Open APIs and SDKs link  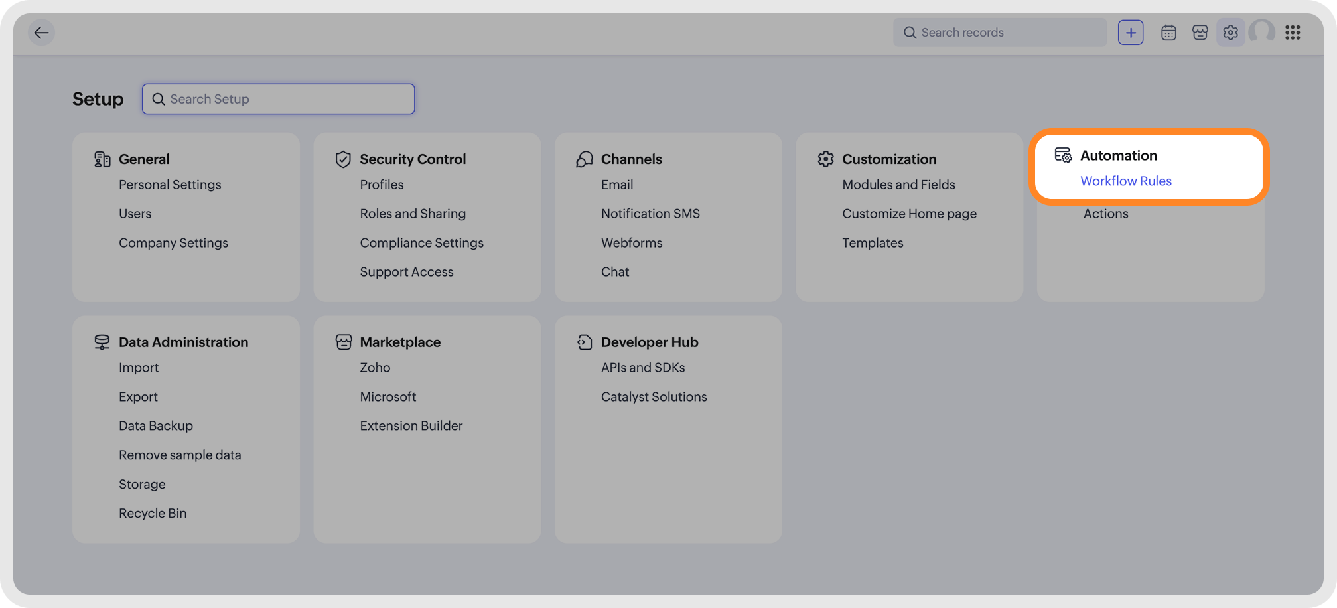pyautogui.click(x=642, y=368)
